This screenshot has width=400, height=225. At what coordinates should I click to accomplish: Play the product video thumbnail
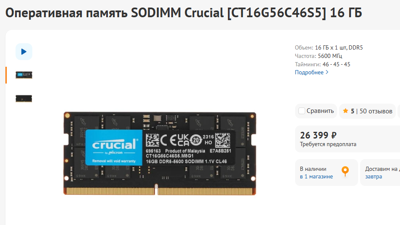click(24, 52)
